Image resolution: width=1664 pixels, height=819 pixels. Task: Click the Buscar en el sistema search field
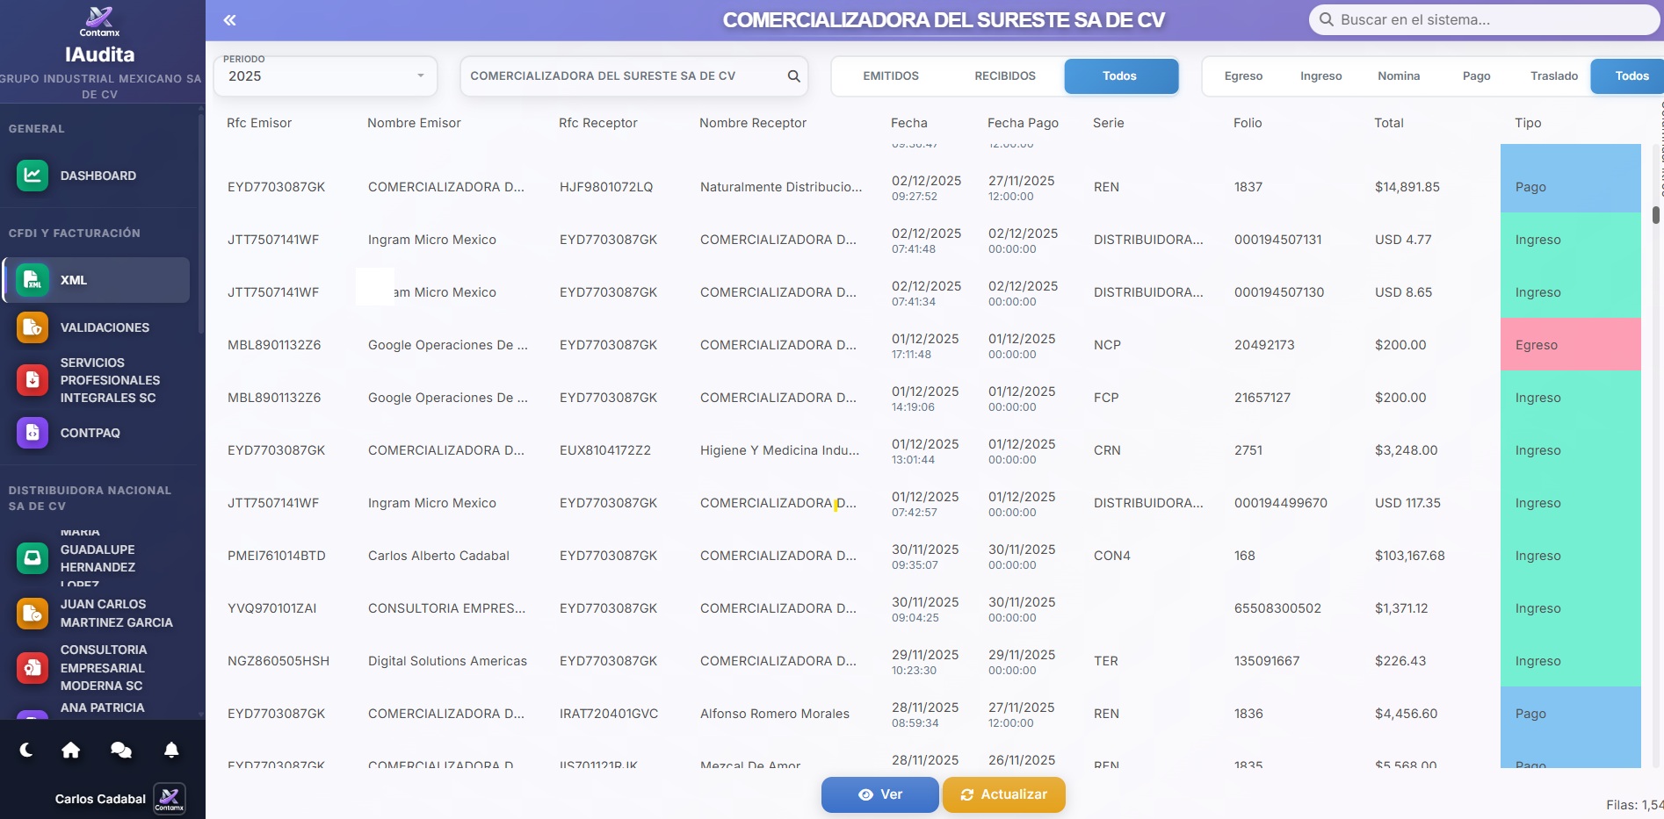pyautogui.click(x=1483, y=19)
